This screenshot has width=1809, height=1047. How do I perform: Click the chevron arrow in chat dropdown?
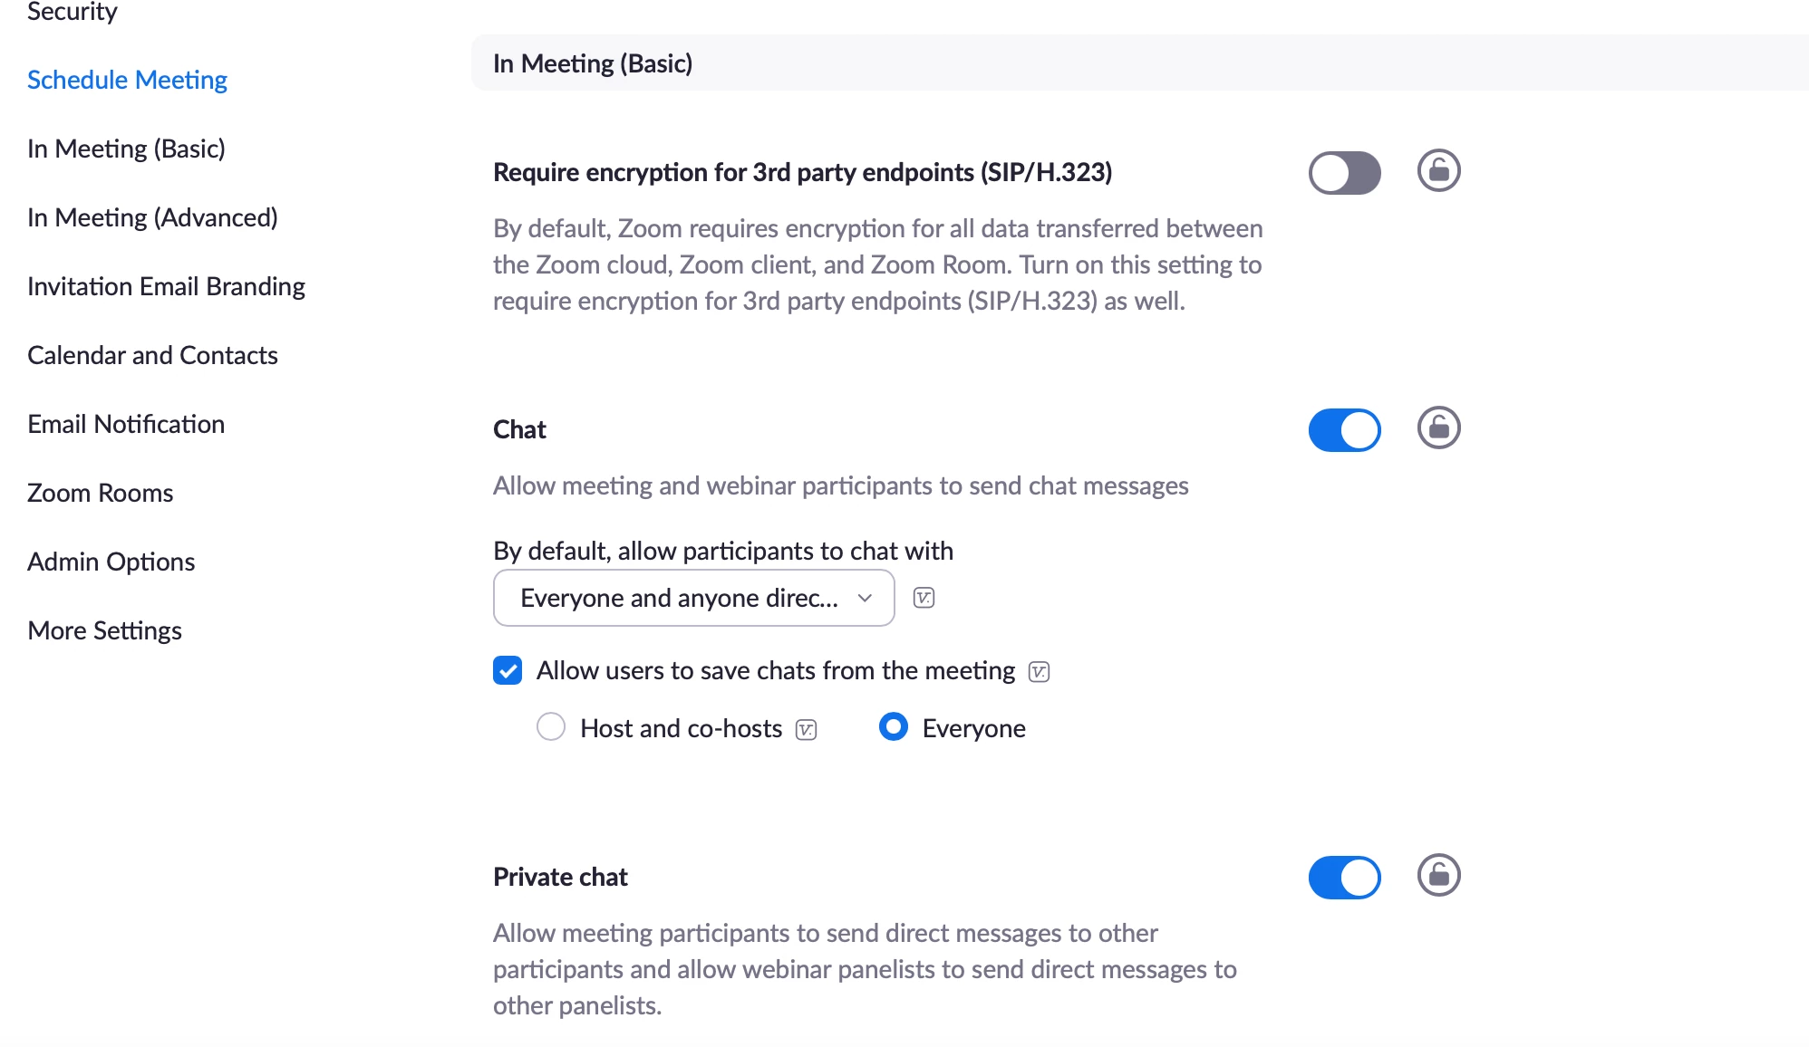pos(864,598)
